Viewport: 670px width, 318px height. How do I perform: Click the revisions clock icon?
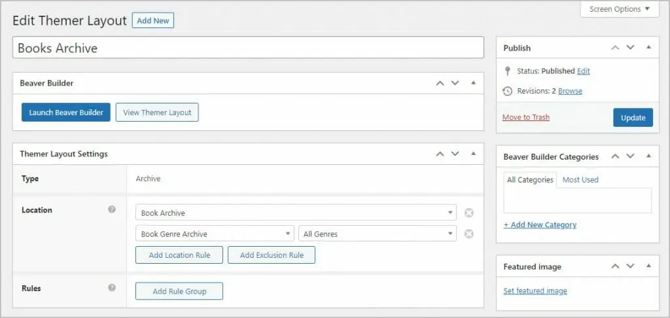click(x=507, y=91)
